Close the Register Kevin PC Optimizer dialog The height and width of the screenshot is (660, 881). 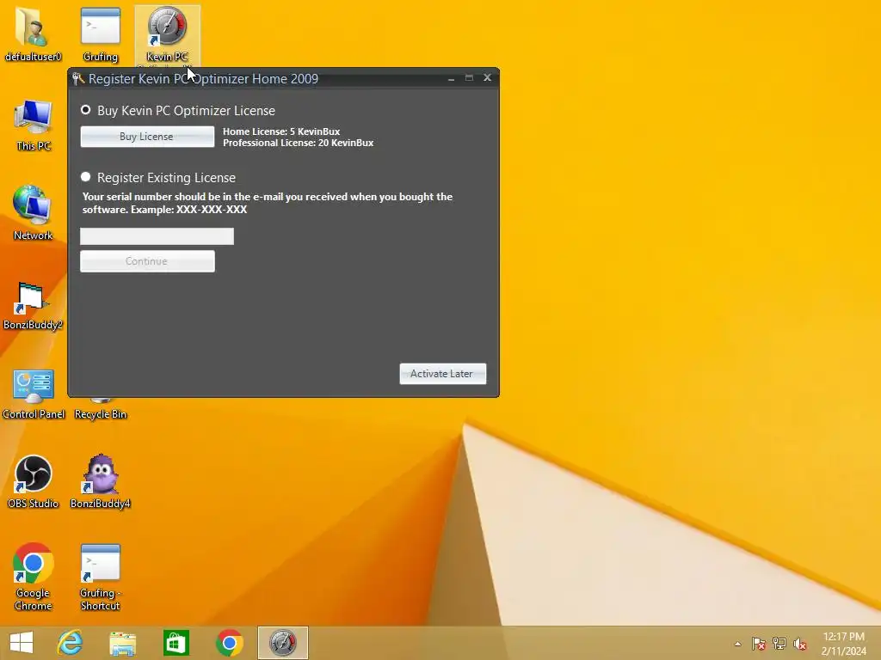(488, 78)
